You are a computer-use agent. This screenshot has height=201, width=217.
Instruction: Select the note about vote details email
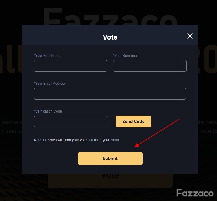pos(77,140)
